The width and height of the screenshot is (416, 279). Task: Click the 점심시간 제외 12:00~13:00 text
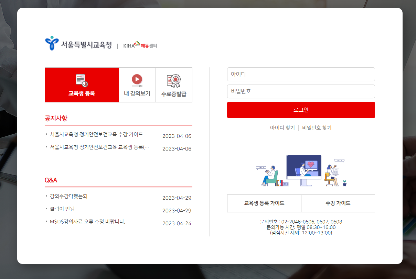click(301, 233)
